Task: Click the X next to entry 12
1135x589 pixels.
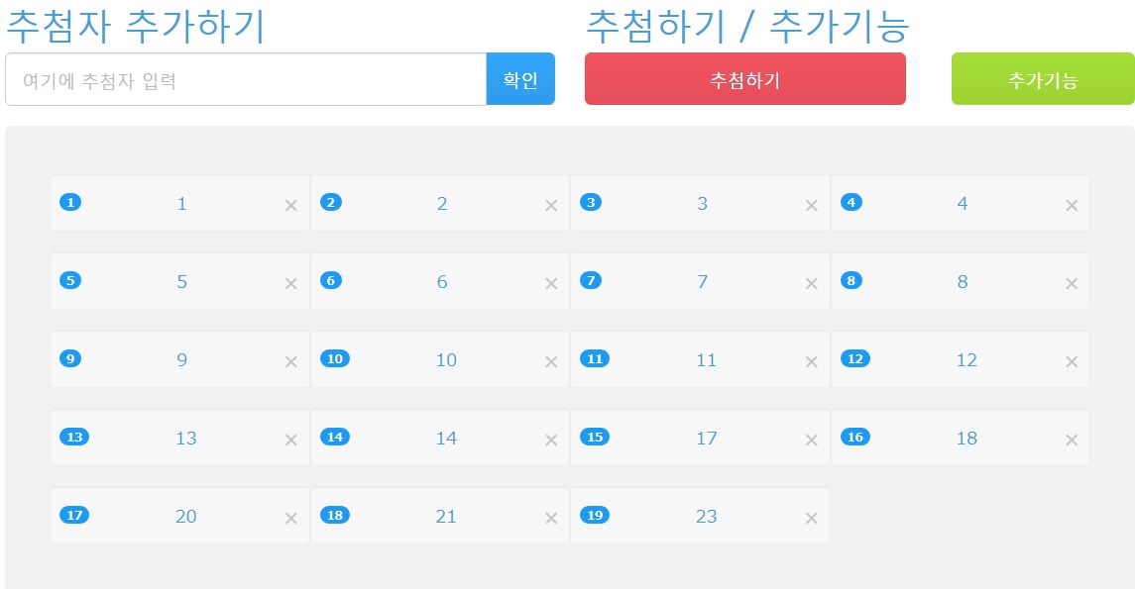Action: pos(1072,362)
